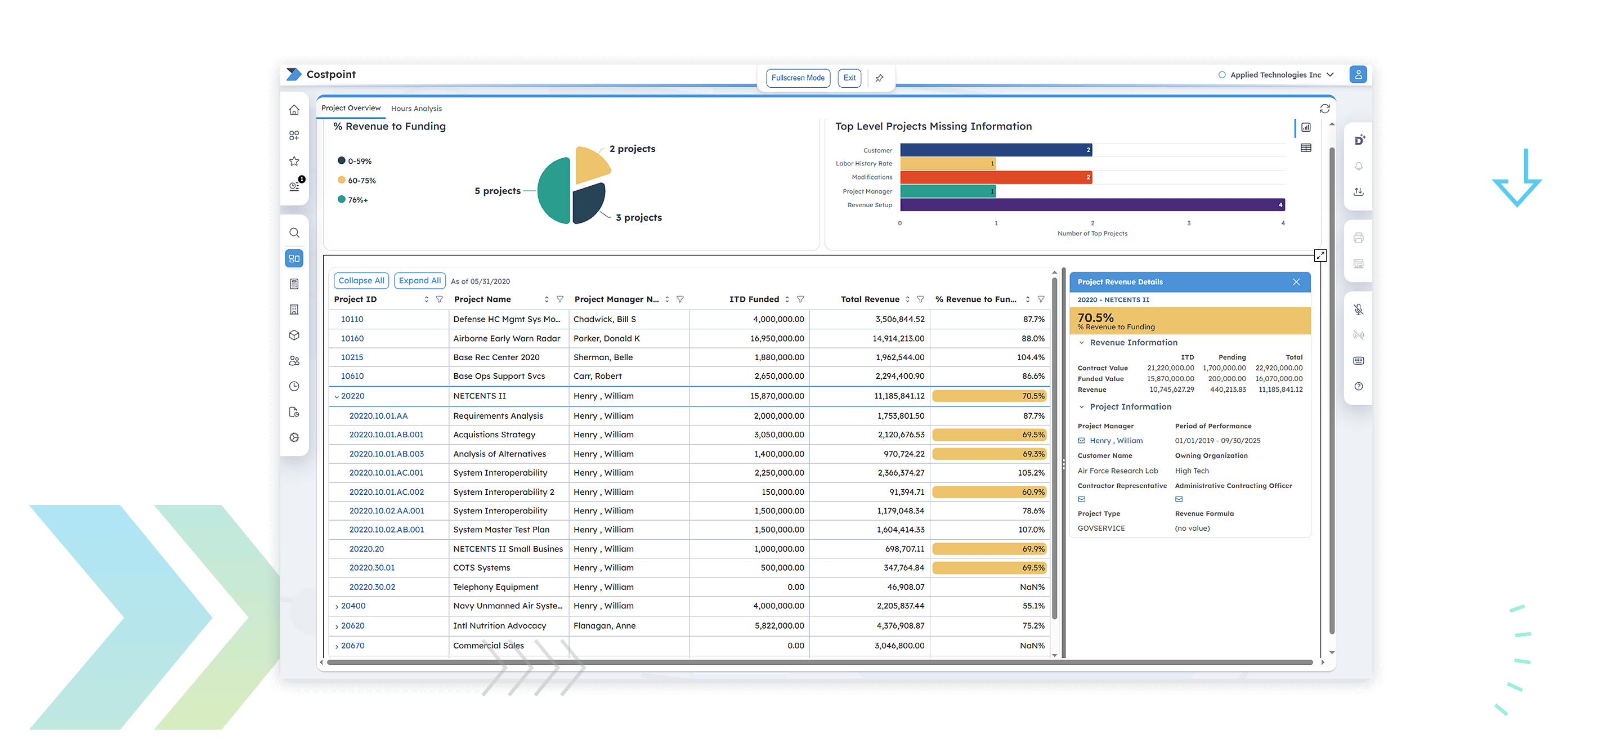Image resolution: width=1621 pixels, height=752 pixels.
Task: Open the calculator icon in sidebar
Action: click(x=294, y=284)
